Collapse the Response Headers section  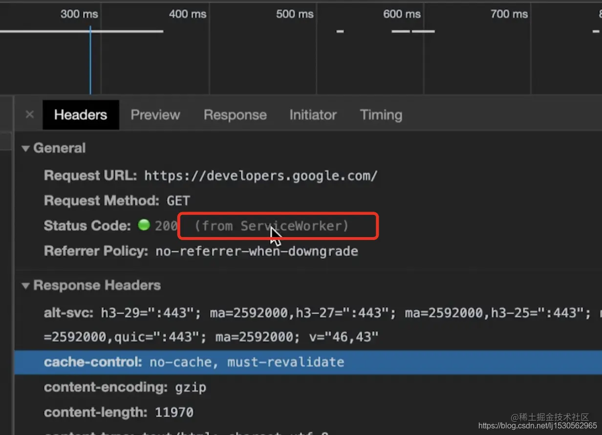[25, 285]
